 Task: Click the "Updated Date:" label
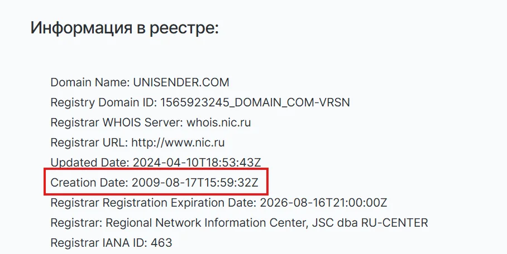coord(89,163)
